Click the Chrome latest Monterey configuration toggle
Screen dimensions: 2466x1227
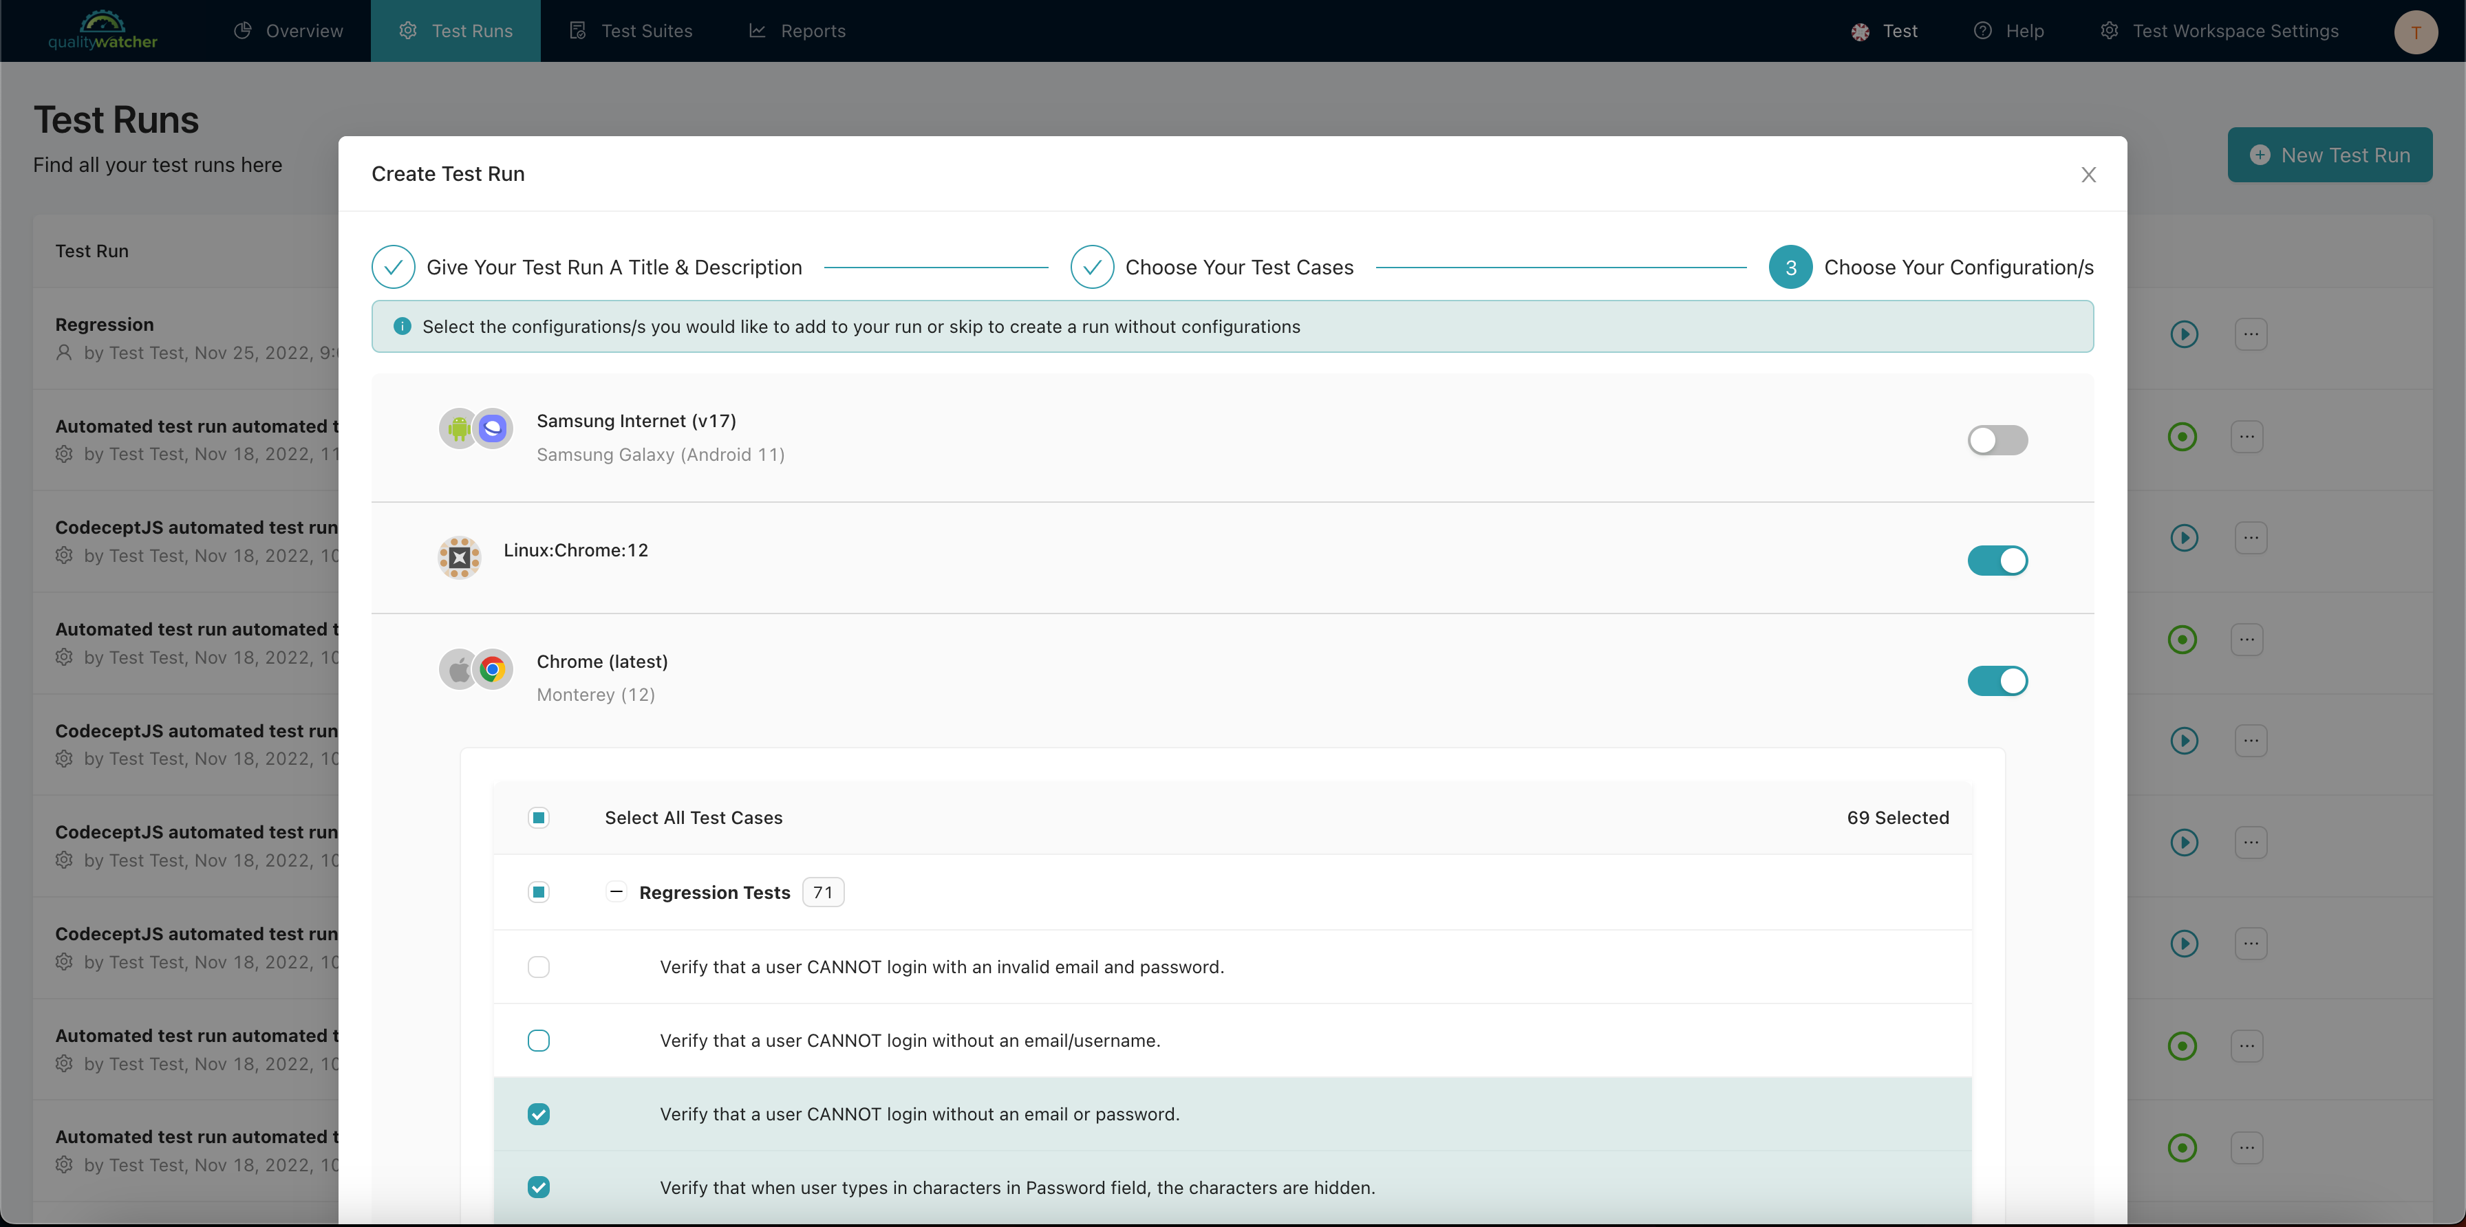pos(1997,680)
